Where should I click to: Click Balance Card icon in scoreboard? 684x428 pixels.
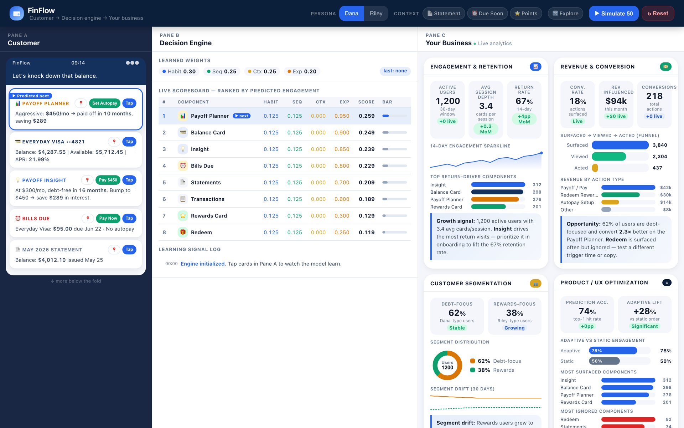click(183, 132)
